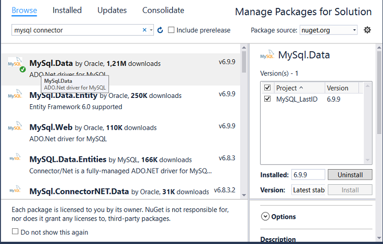Image resolution: width=383 pixels, height=244 pixels.
Task: Select the MySql.Data package row
Action: [x=121, y=69]
